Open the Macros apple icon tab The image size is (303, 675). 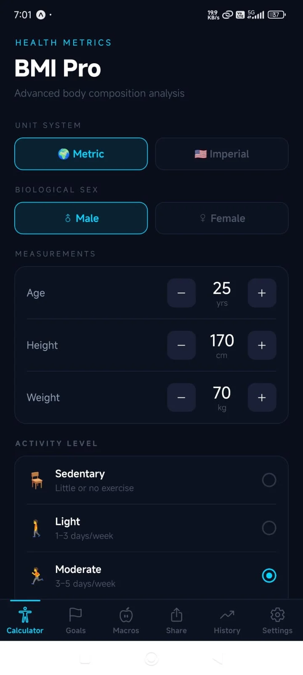(x=126, y=615)
